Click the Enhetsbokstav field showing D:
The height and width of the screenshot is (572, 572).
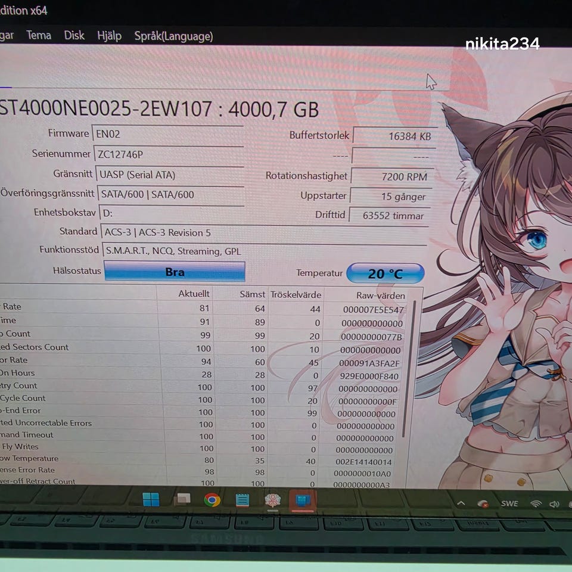[172, 213]
